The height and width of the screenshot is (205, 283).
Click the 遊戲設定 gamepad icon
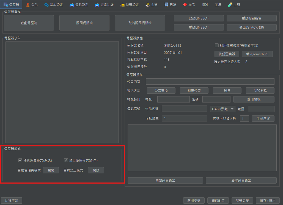pyautogui.click(x=72, y=5)
